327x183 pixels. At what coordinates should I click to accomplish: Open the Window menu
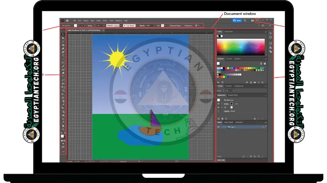[119, 21]
